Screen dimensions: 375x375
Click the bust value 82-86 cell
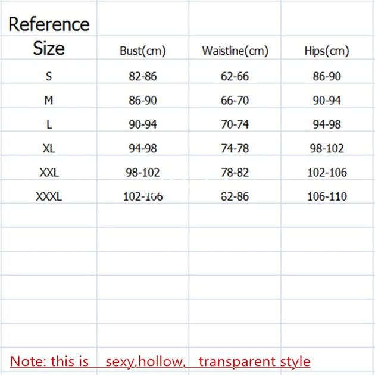pos(143,76)
